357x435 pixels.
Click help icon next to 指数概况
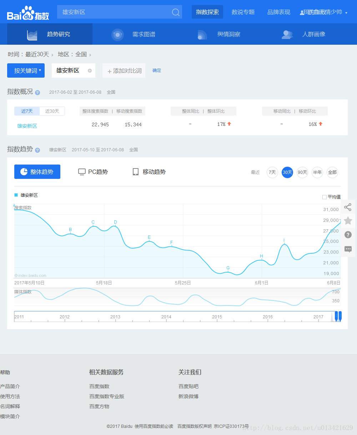[37, 92]
